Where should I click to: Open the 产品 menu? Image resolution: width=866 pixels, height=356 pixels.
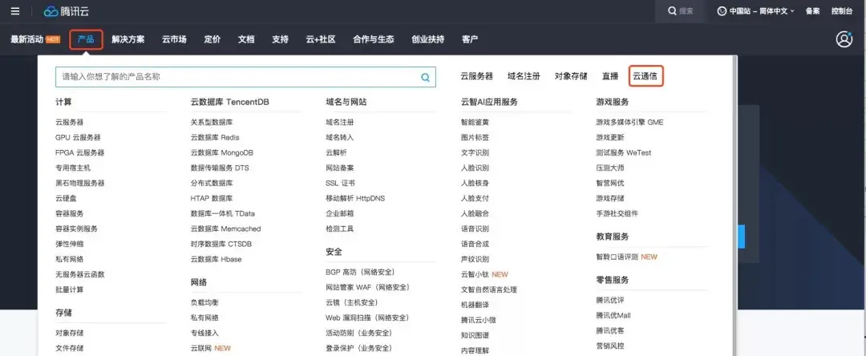point(86,39)
